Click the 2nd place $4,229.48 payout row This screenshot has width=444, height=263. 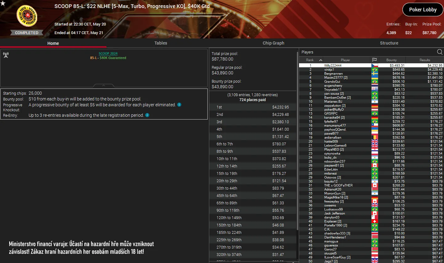253,115
